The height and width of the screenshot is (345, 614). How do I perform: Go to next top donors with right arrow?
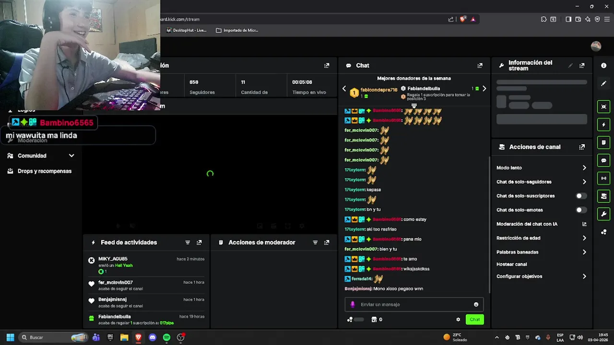click(x=484, y=89)
